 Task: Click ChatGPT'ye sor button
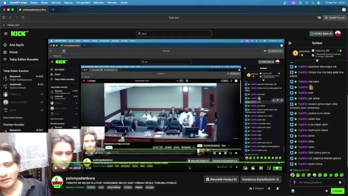tap(335, 18)
